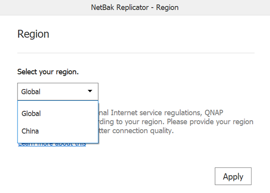This screenshot has height=193, width=270.
Task: Open the region dropdown showing Global
Action: (58, 92)
